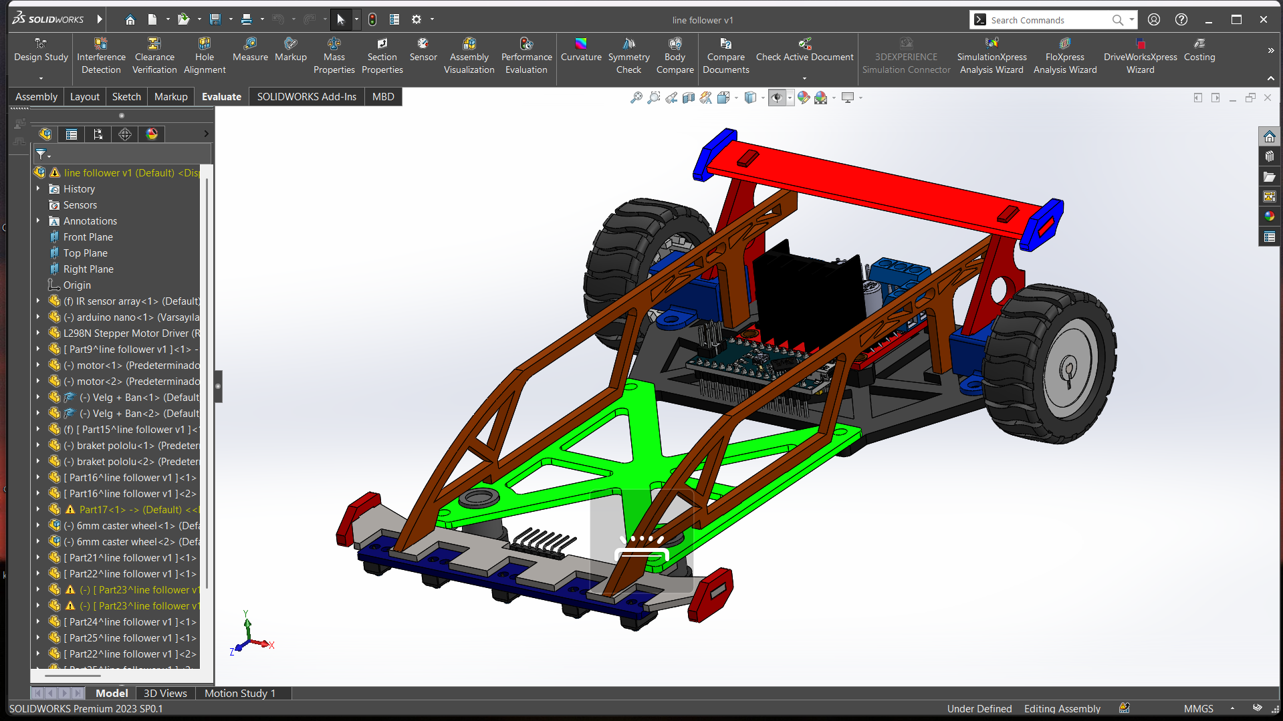This screenshot has height=721, width=1283.
Task: Open DriveWorksXpress Wizard
Action: pos(1140,56)
